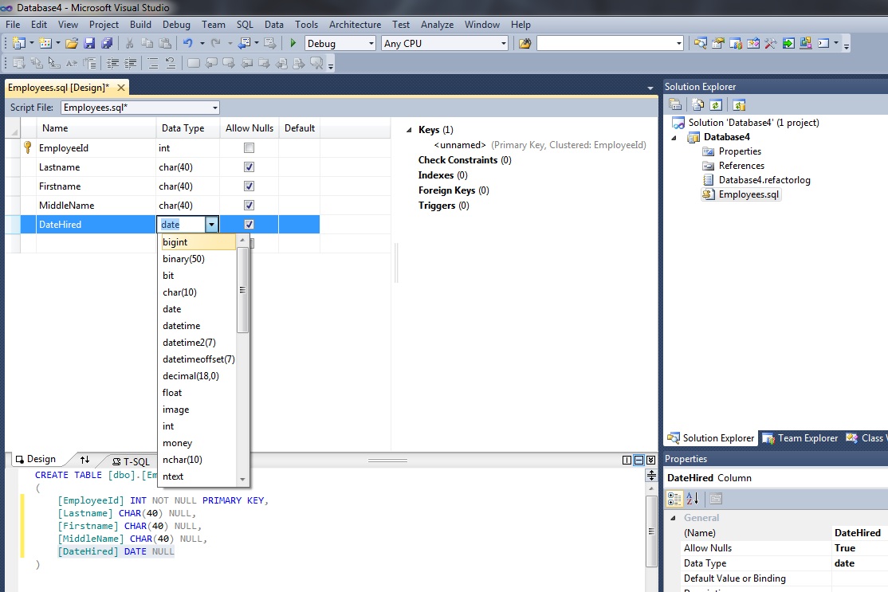Select datetime from the data type list

pos(181,326)
